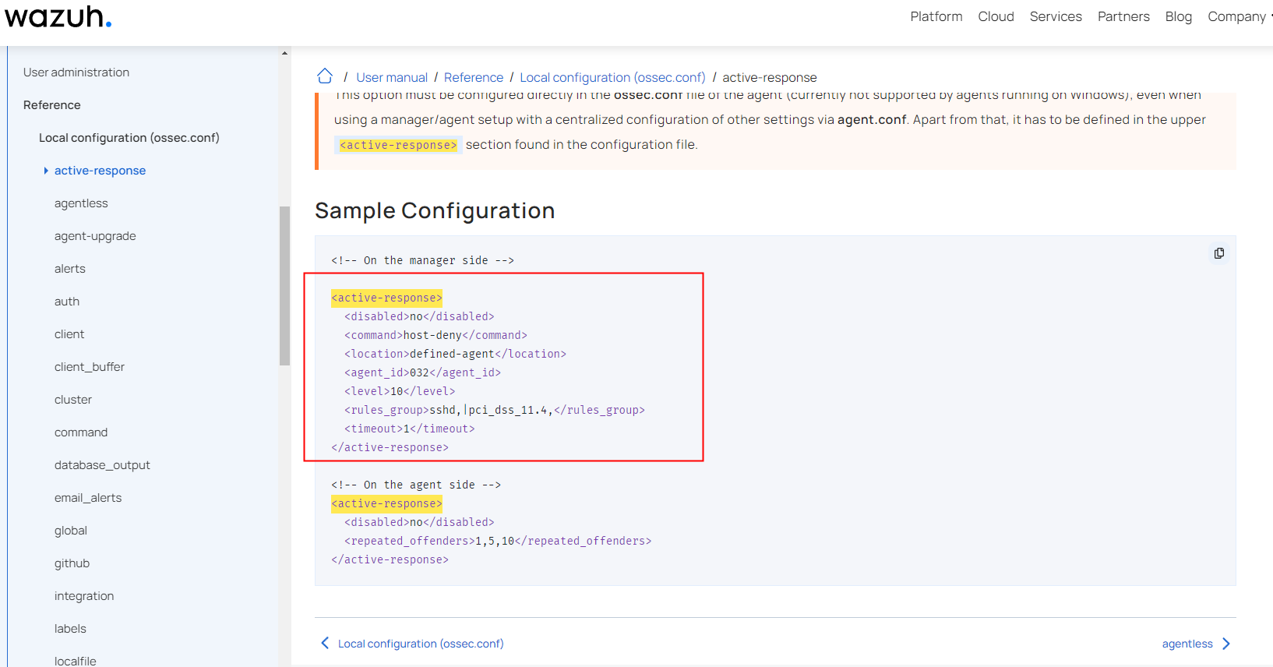This screenshot has width=1273, height=667.
Task: Open User administration in sidebar
Action: [76, 72]
